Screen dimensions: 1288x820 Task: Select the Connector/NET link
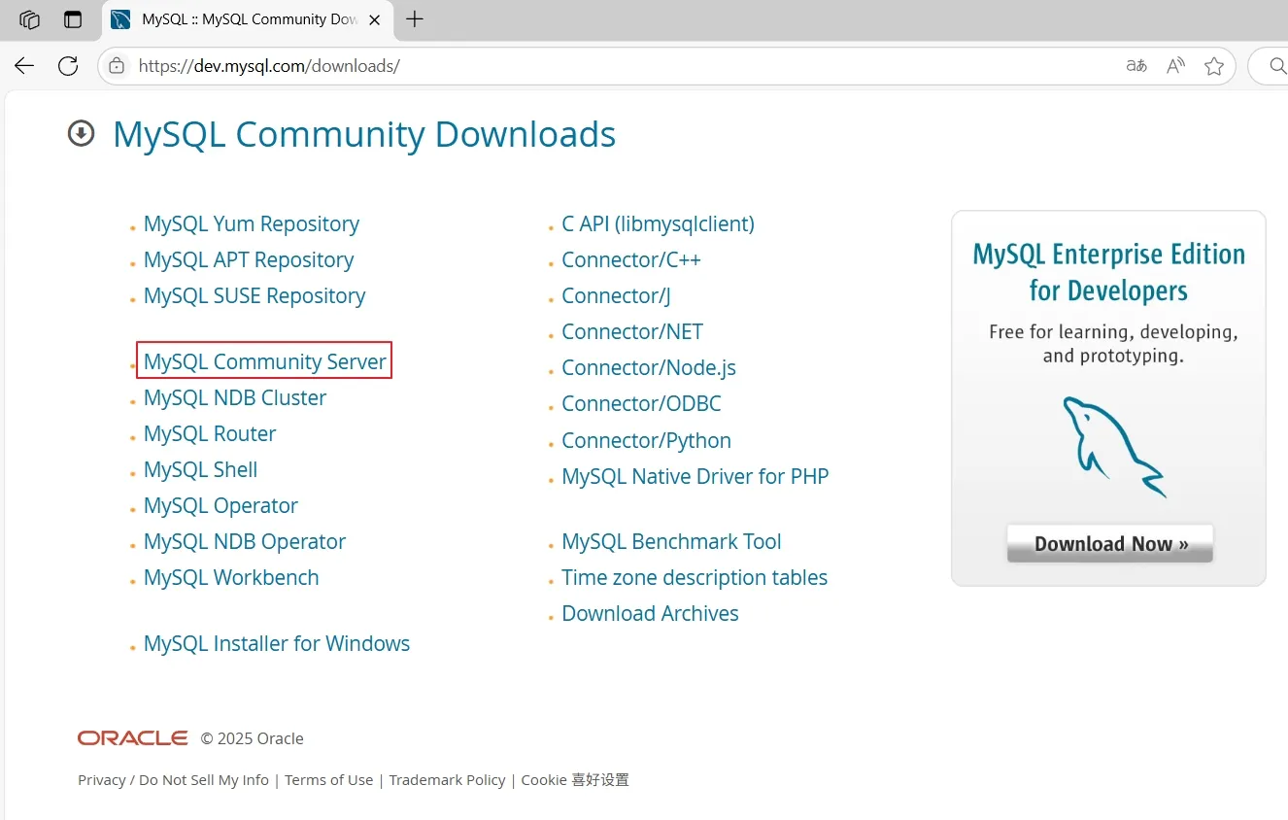click(632, 331)
